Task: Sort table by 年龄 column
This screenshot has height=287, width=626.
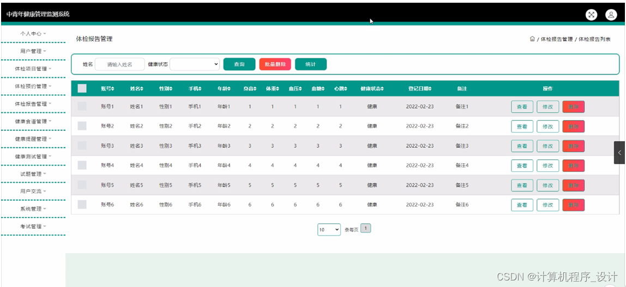Action: tap(224, 89)
